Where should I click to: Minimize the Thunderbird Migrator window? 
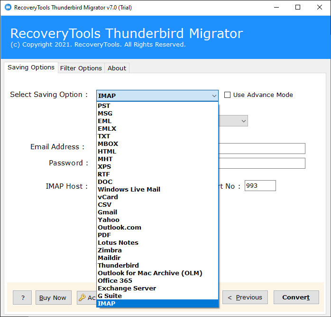(x=276, y=8)
